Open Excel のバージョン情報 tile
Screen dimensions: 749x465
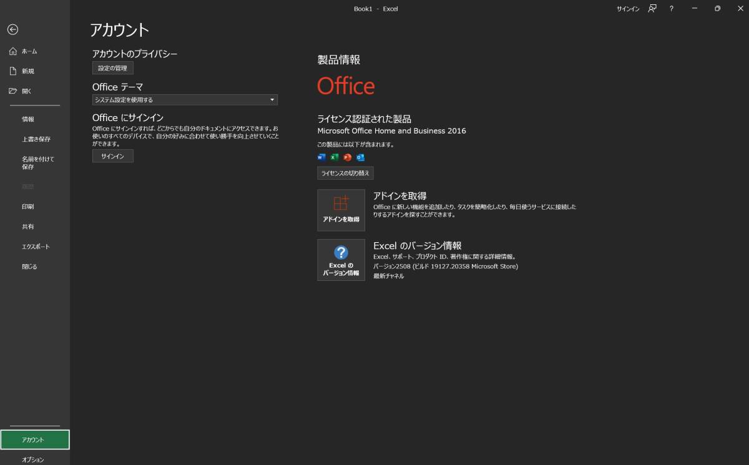point(341,260)
